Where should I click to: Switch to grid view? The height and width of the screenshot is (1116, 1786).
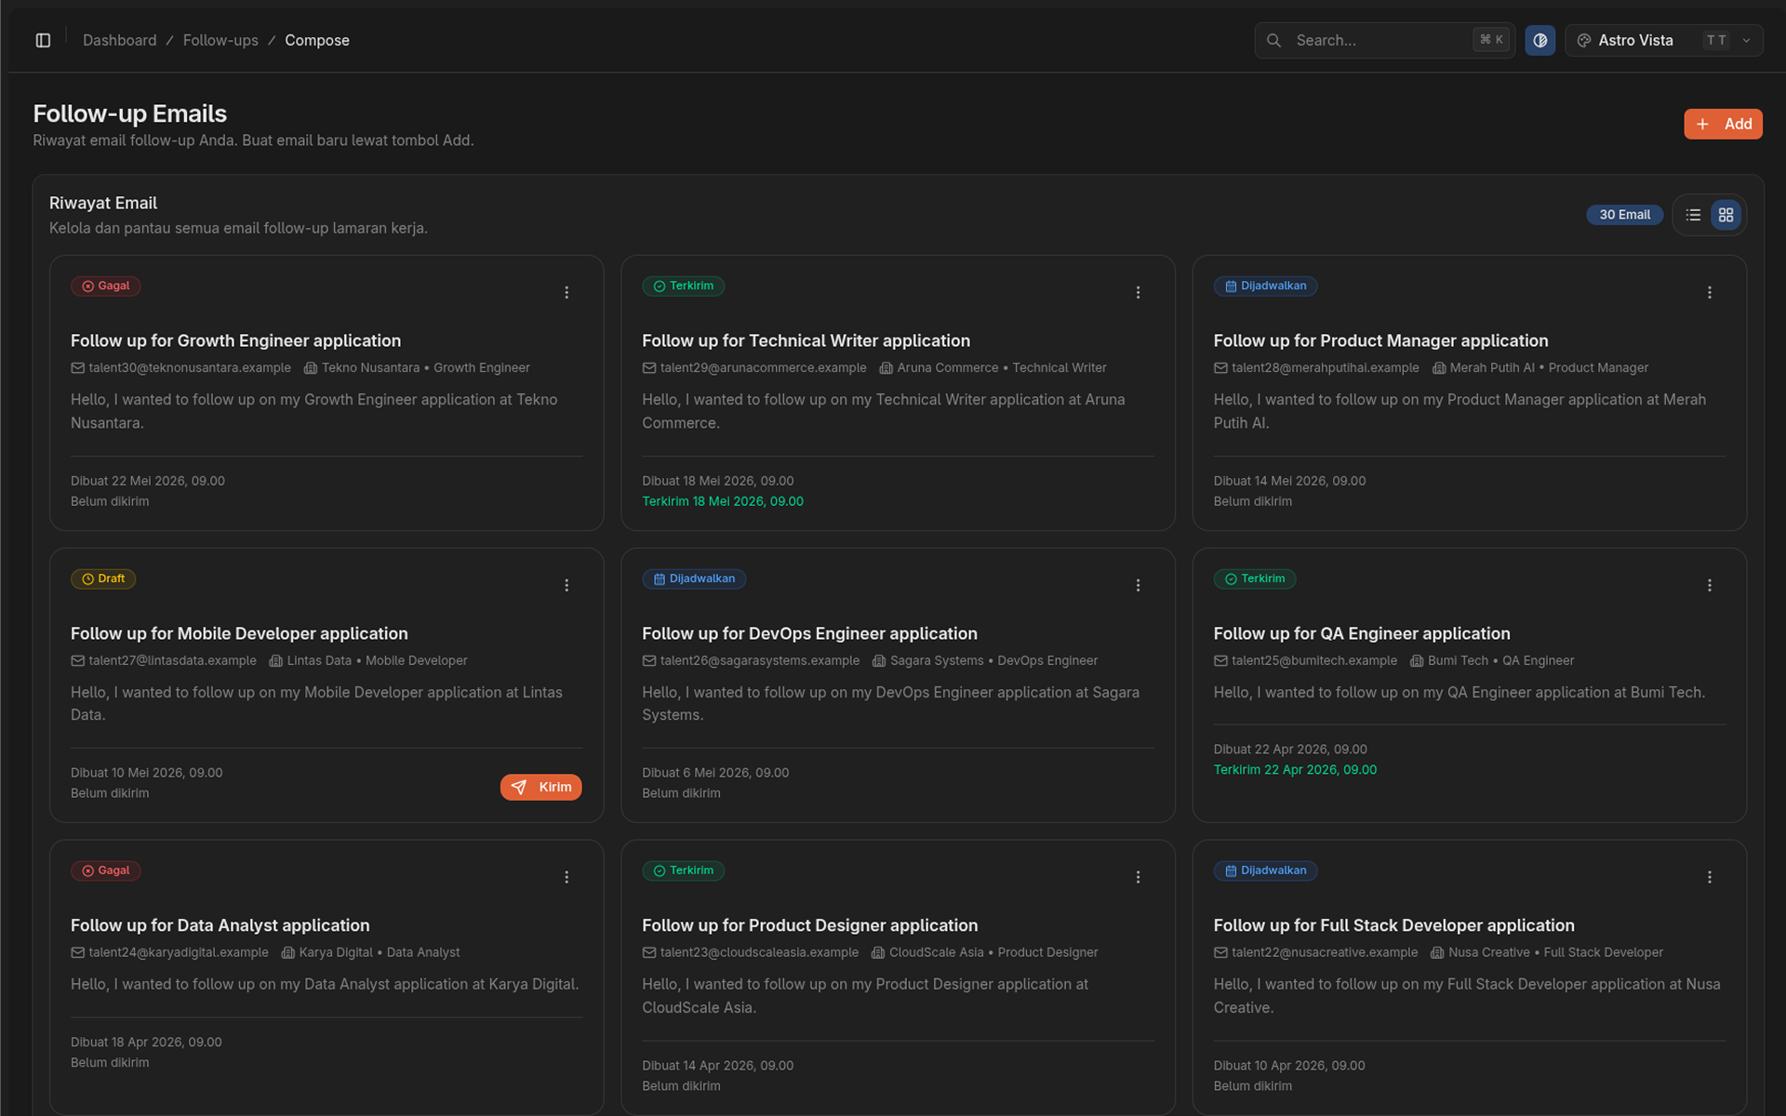click(1726, 215)
